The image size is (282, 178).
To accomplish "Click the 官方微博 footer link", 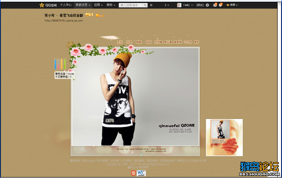I will 103,160.
